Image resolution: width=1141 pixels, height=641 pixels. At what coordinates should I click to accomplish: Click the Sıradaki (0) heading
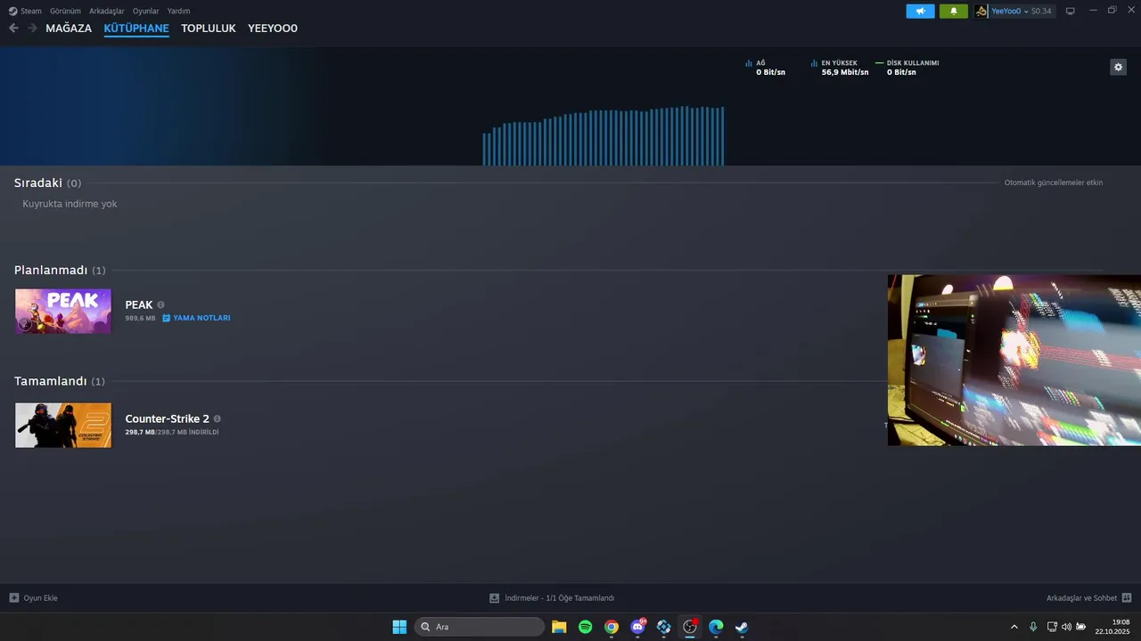[47, 183]
